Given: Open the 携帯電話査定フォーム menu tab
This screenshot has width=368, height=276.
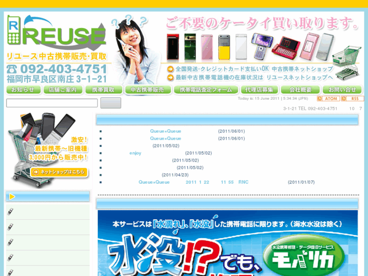Looking at the screenshot, I should tap(206, 90).
